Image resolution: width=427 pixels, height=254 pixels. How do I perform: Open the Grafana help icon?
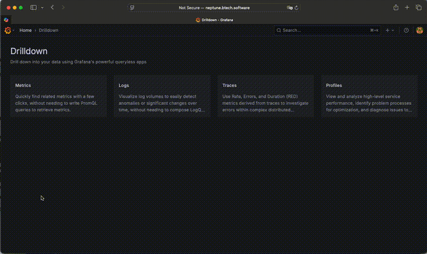tap(406, 30)
